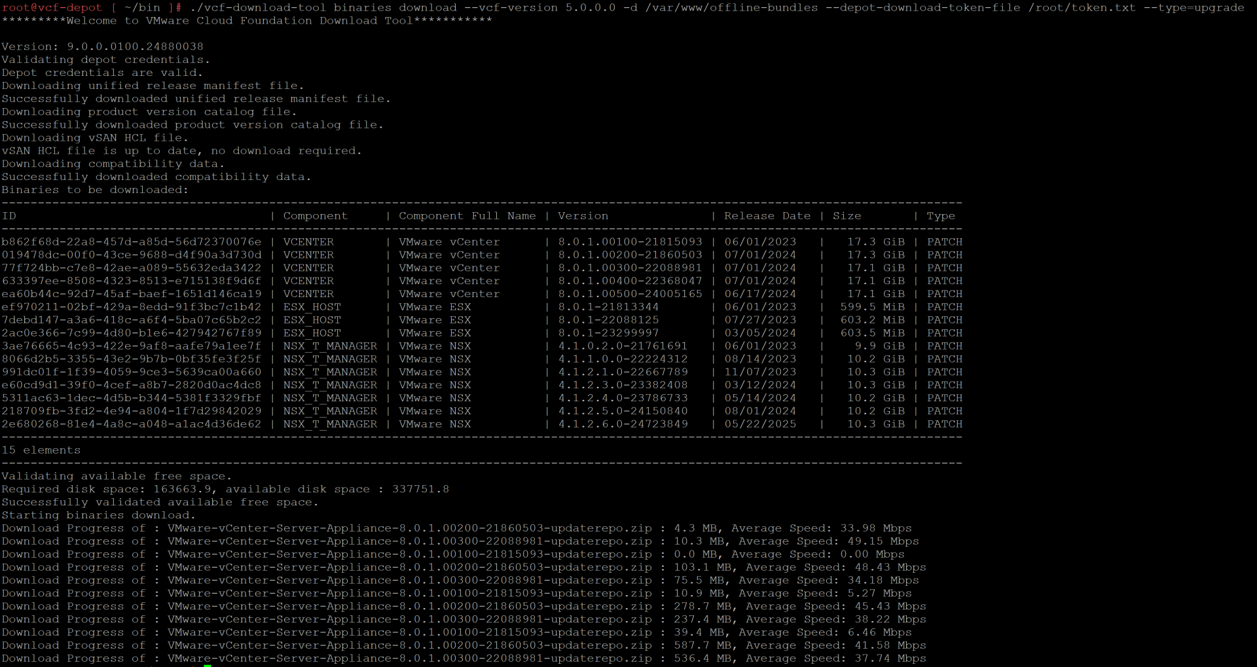Click the Version column header
Screen dimensions: 1257x667
tap(582, 215)
